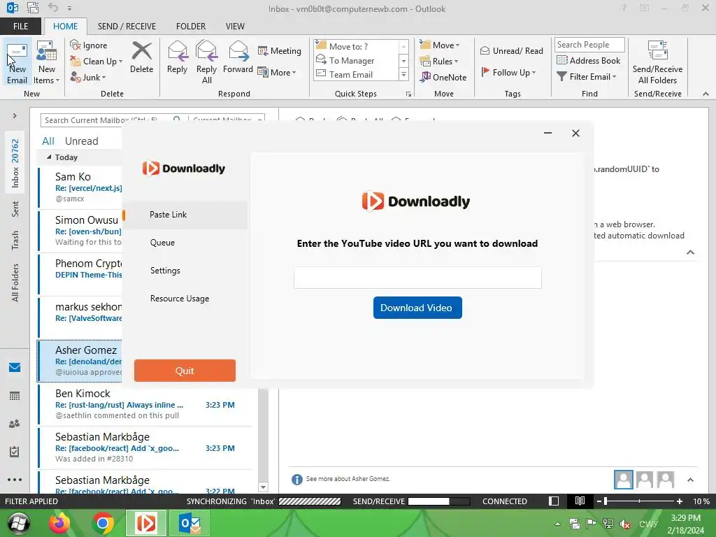Switch to Reading view in status bar
Screen dimensions: 716x537
tap(580, 501)
